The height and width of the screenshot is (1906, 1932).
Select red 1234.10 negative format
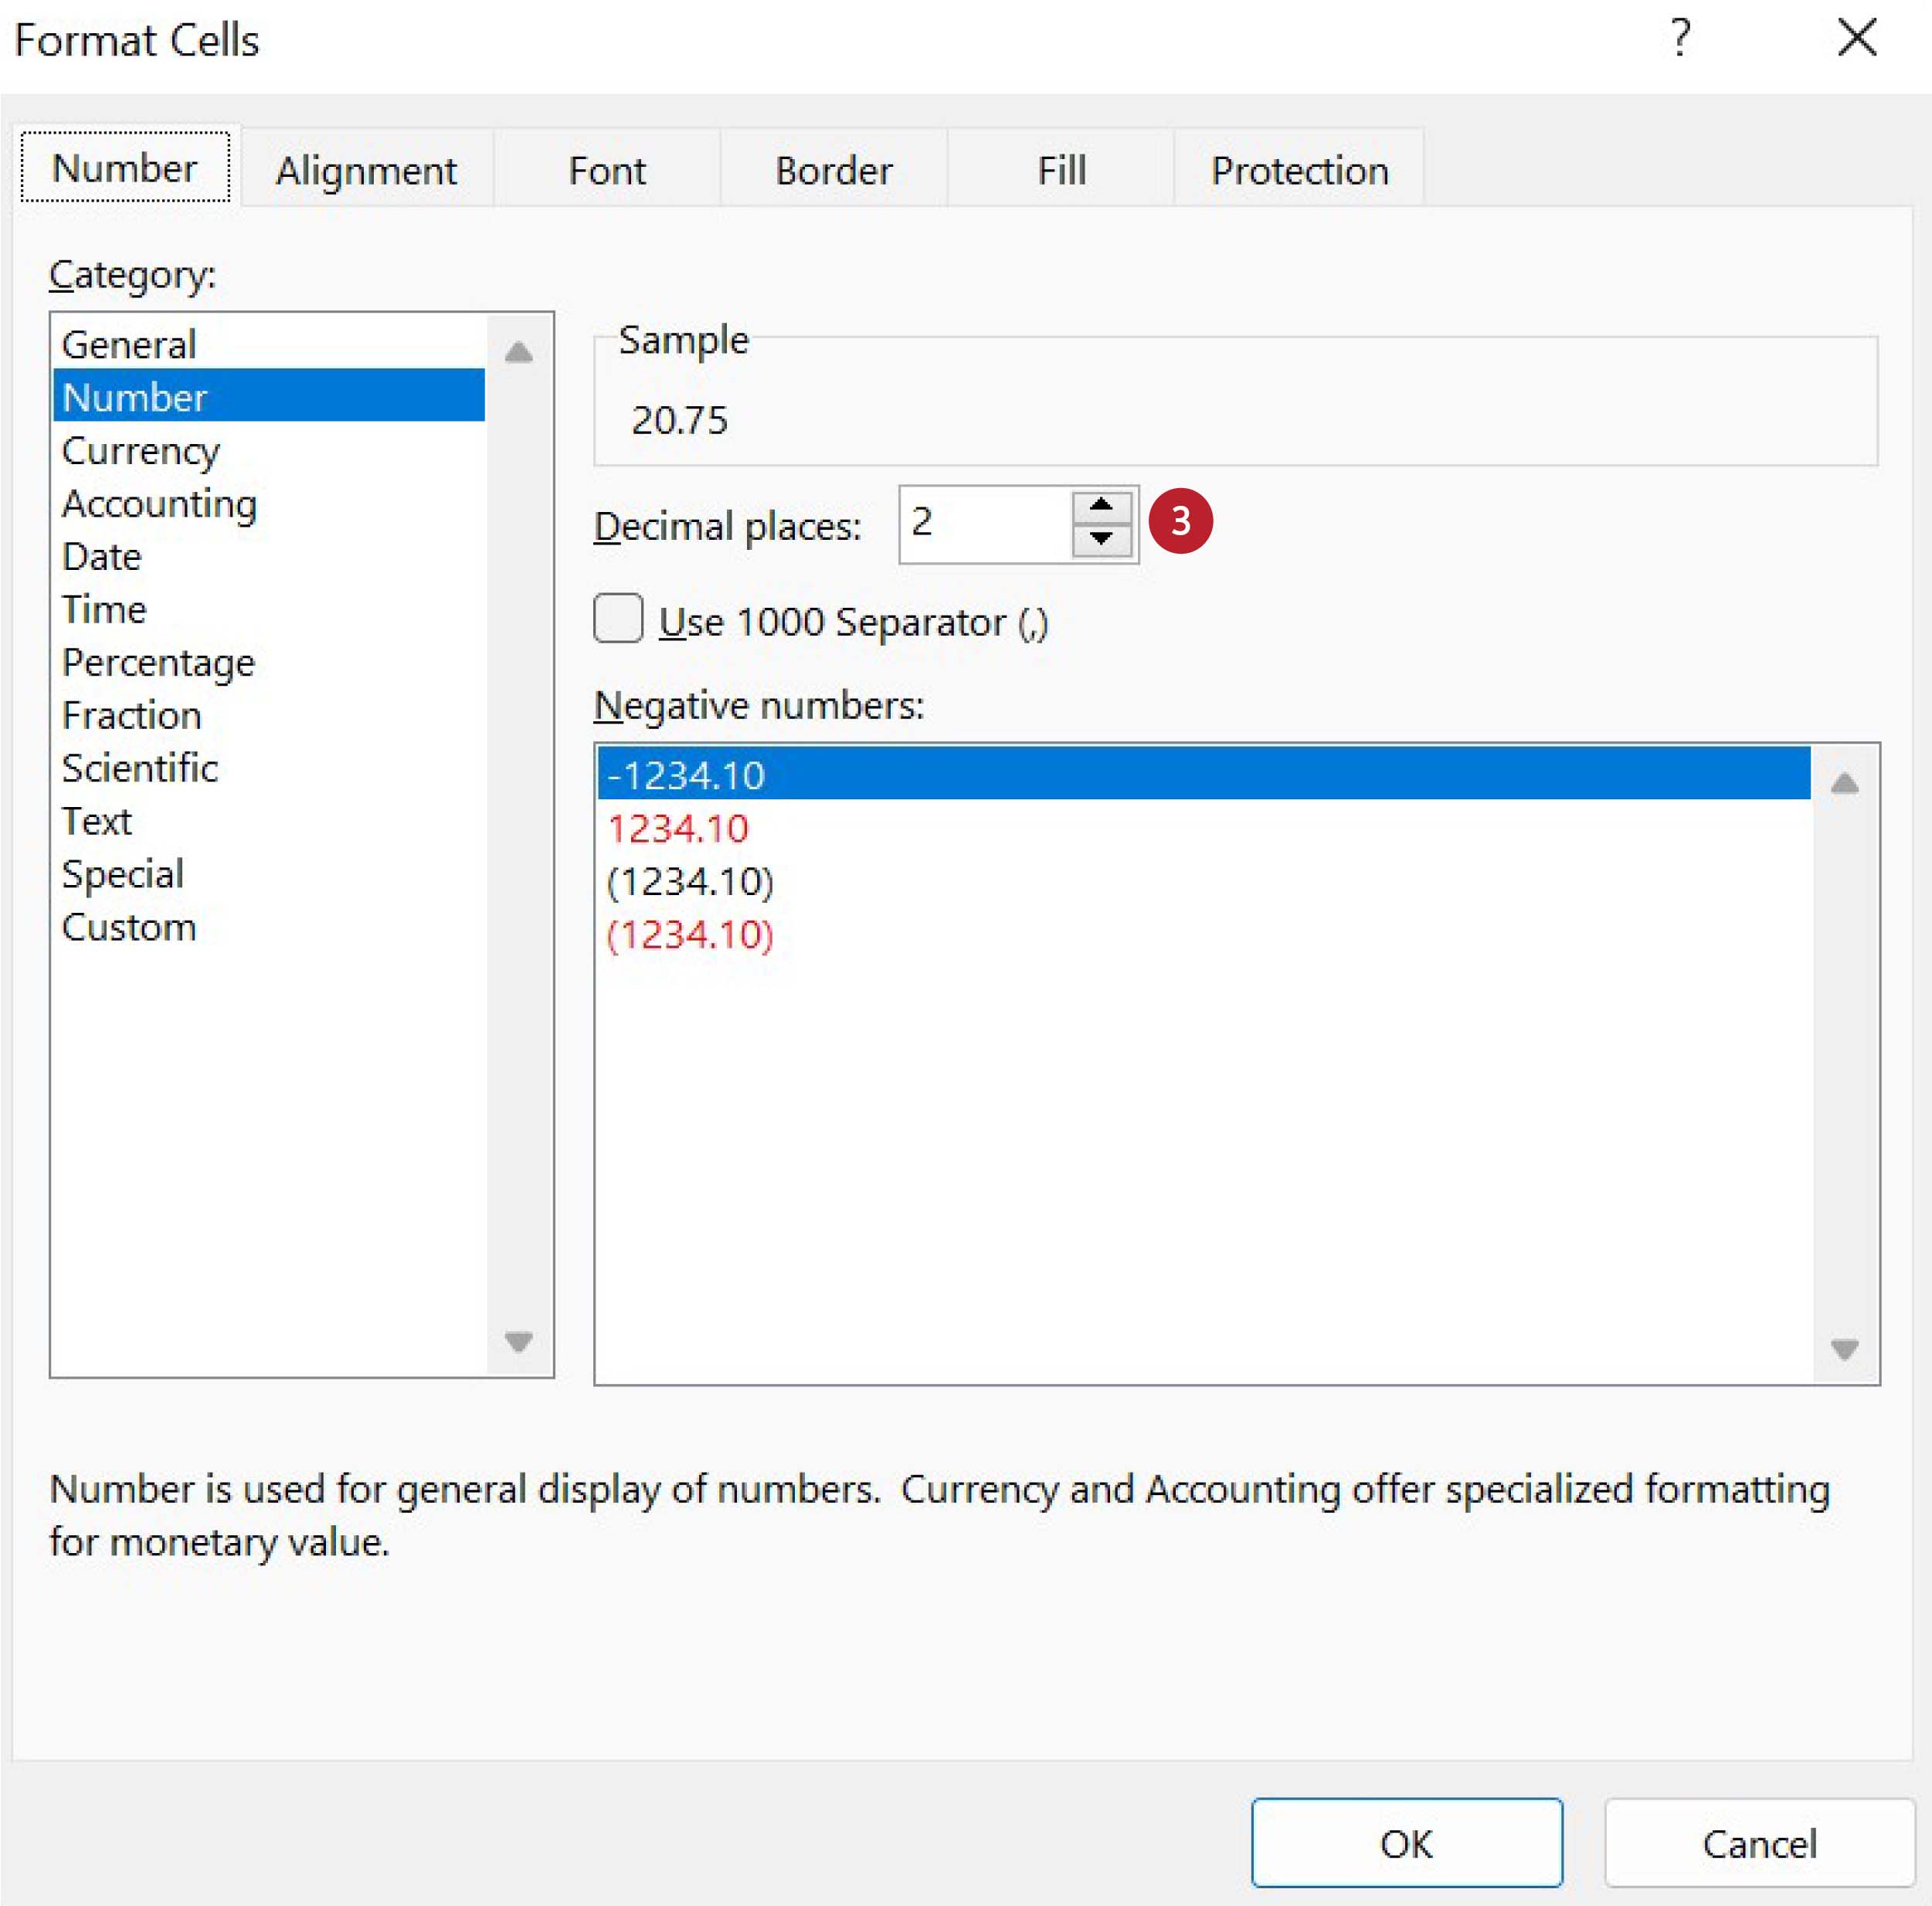pyautogui.click(x=678, y=829)
